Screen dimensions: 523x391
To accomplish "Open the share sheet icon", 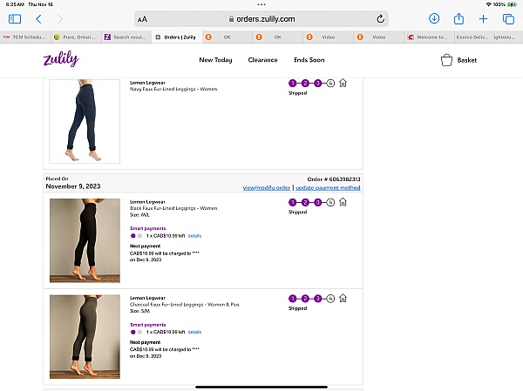I will coord(458,18).
